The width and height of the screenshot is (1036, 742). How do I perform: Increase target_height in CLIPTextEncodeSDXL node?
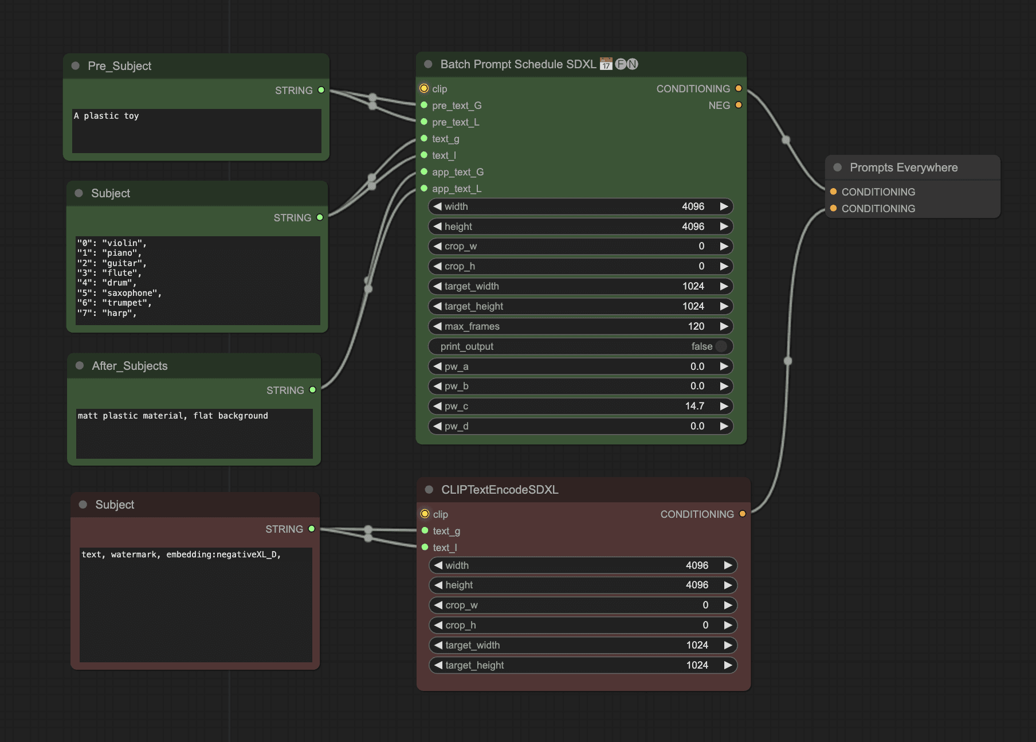pyautogui.click(x=728, y=665)
